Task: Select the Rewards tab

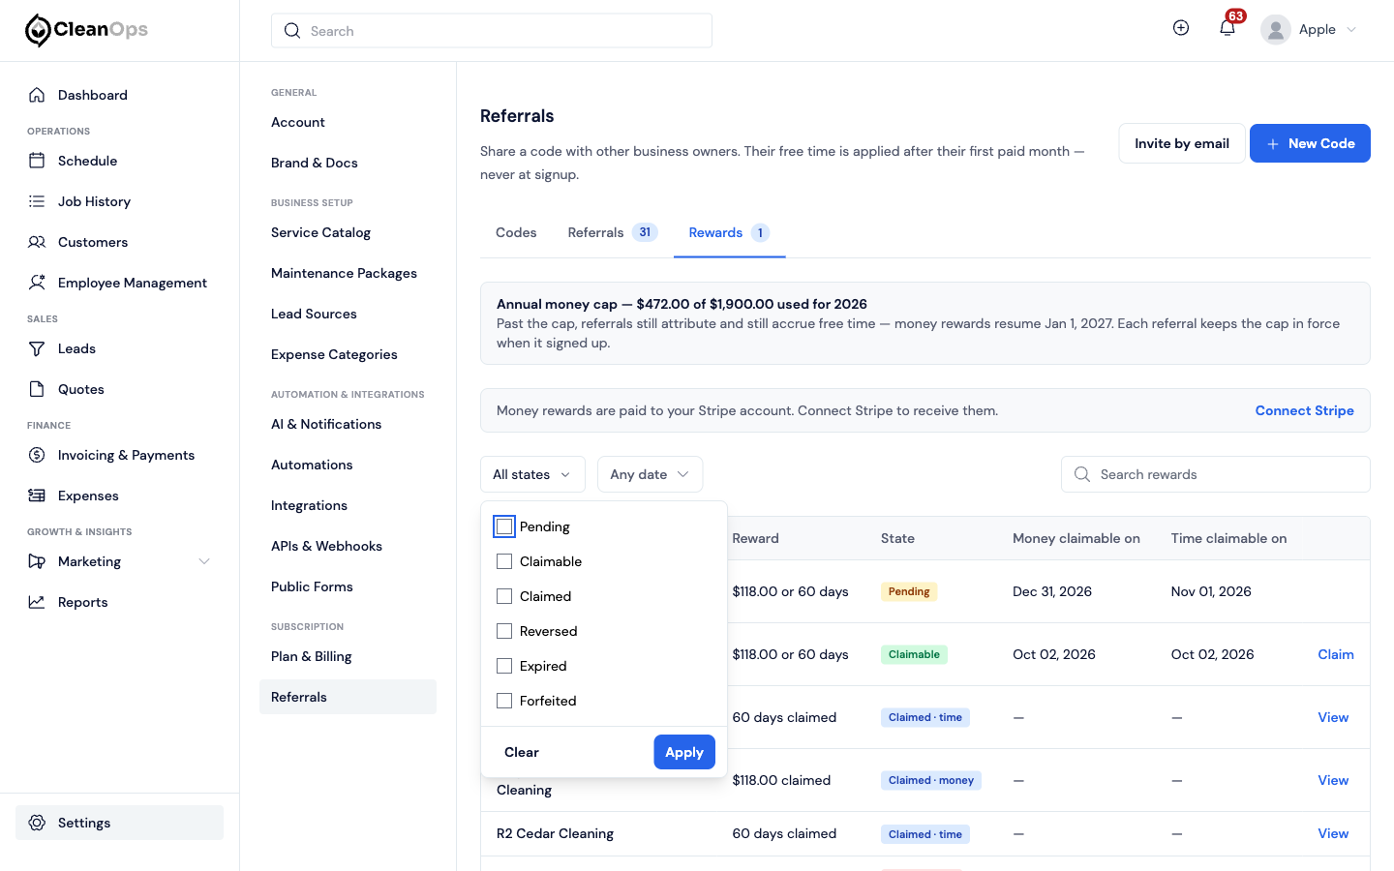Action: 729,232
